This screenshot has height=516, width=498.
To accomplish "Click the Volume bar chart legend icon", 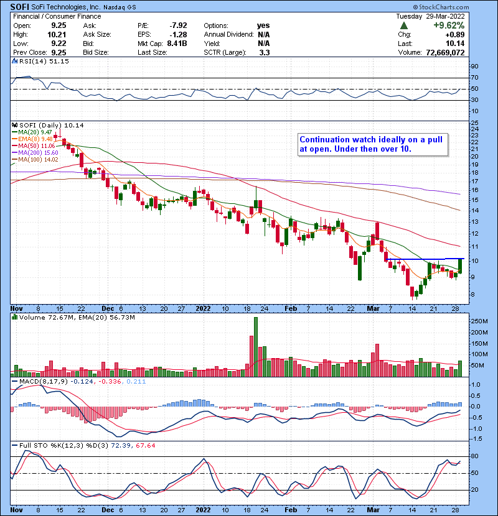I will (14, 317).
